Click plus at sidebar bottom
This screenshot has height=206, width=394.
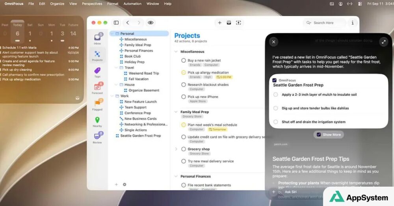click(x=116, y=184)
